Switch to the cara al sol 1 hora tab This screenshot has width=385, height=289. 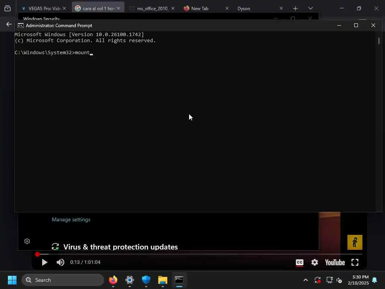point(98,8)
